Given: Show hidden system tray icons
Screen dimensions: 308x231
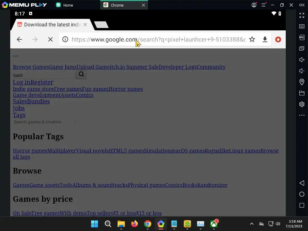Looking at the screenshot, I should click(x=252, y=224).
